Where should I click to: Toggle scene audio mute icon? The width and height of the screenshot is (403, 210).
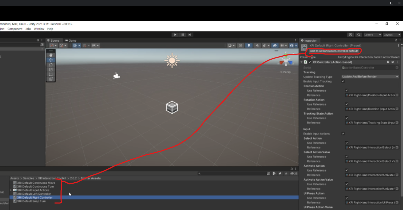(x=257, y=45)
